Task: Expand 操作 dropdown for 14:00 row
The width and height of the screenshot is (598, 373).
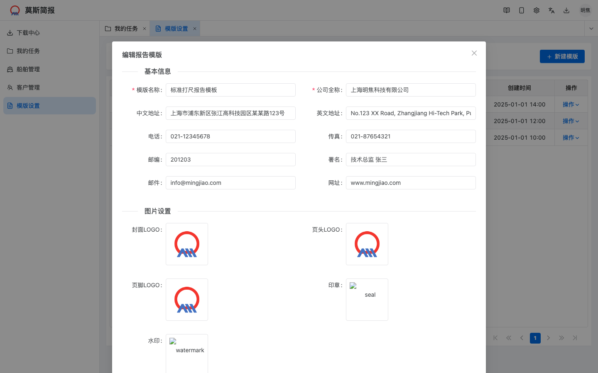Action: coord(571,104)
